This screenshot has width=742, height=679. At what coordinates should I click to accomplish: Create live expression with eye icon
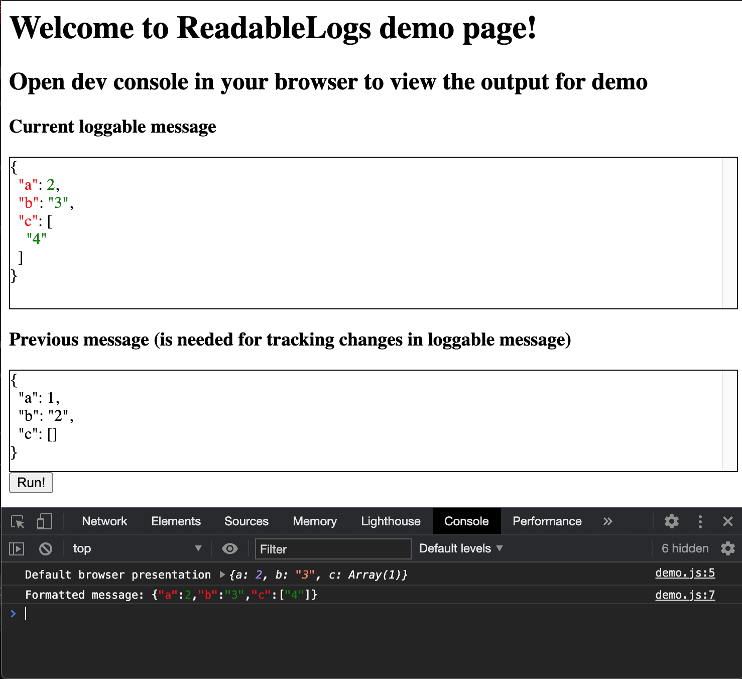[x=230, y=548]
